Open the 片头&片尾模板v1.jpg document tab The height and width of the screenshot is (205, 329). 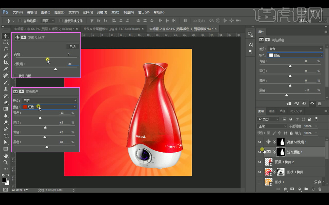tap(111, 29)
